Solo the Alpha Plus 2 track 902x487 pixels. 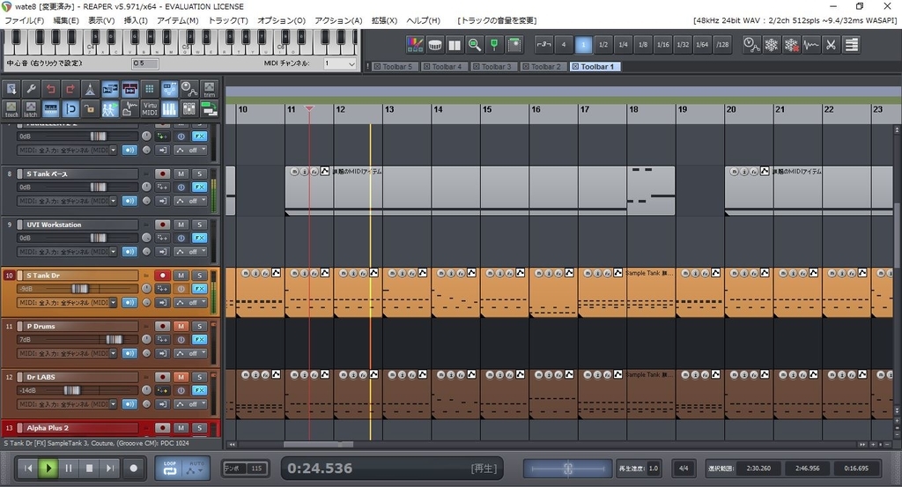point(200,428)
